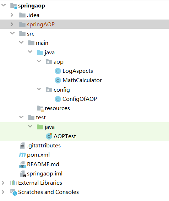Viewport: 169px width, 201px height.
Task: Click the Scratches and Consoles icon
Action: pos(13,192)
